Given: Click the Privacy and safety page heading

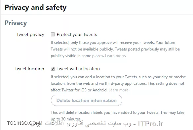Looking at the screenshot, I should point(35,8).
